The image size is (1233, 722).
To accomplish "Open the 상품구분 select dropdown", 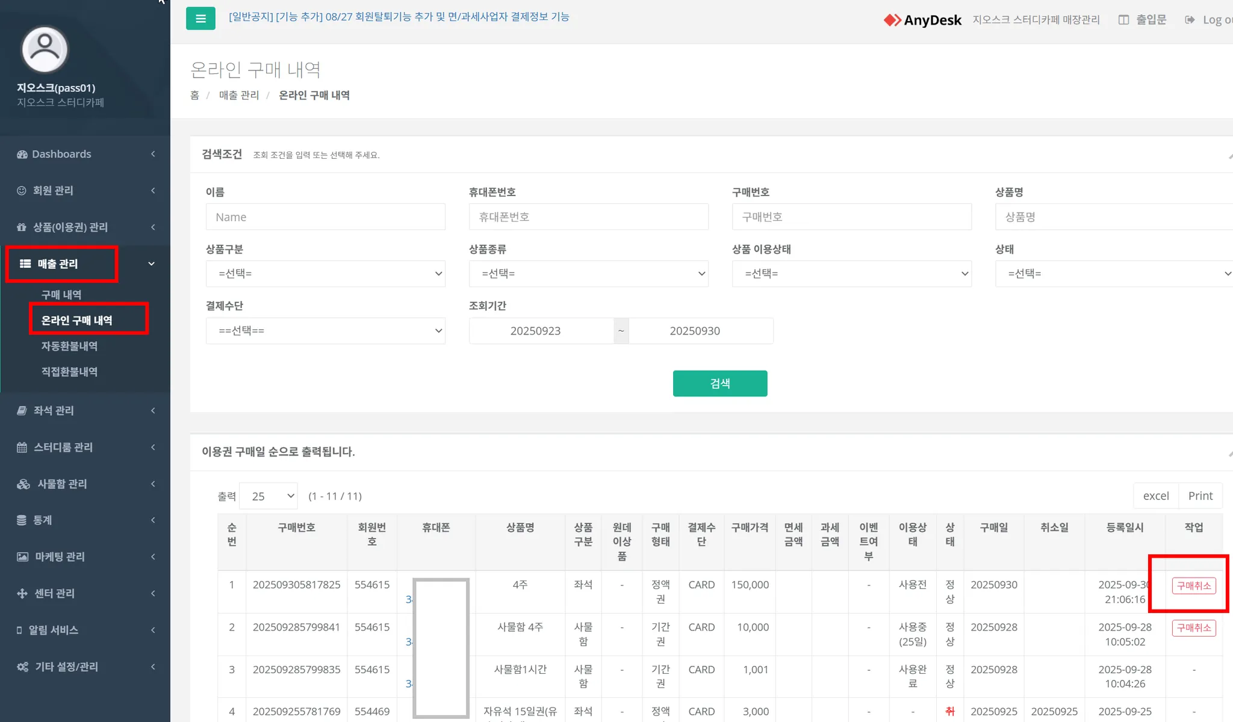I will 325,274.
